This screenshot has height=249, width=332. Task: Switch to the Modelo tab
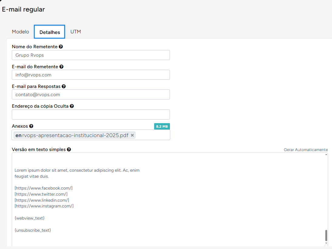click(20, 32)
